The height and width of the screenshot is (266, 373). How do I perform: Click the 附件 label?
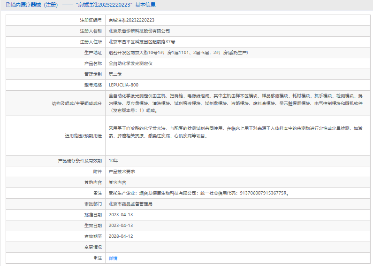click(x=98, y=172)
